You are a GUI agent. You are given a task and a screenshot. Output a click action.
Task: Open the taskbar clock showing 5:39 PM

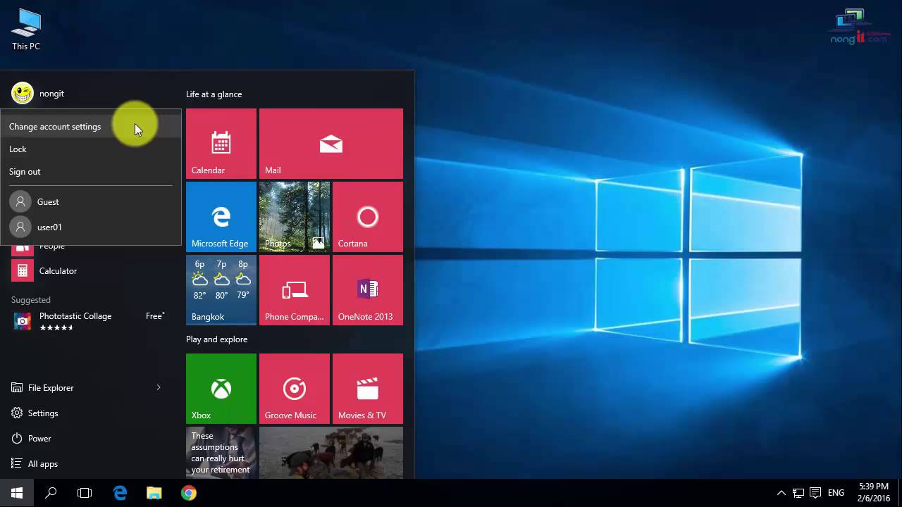click(x=874, y=493)
